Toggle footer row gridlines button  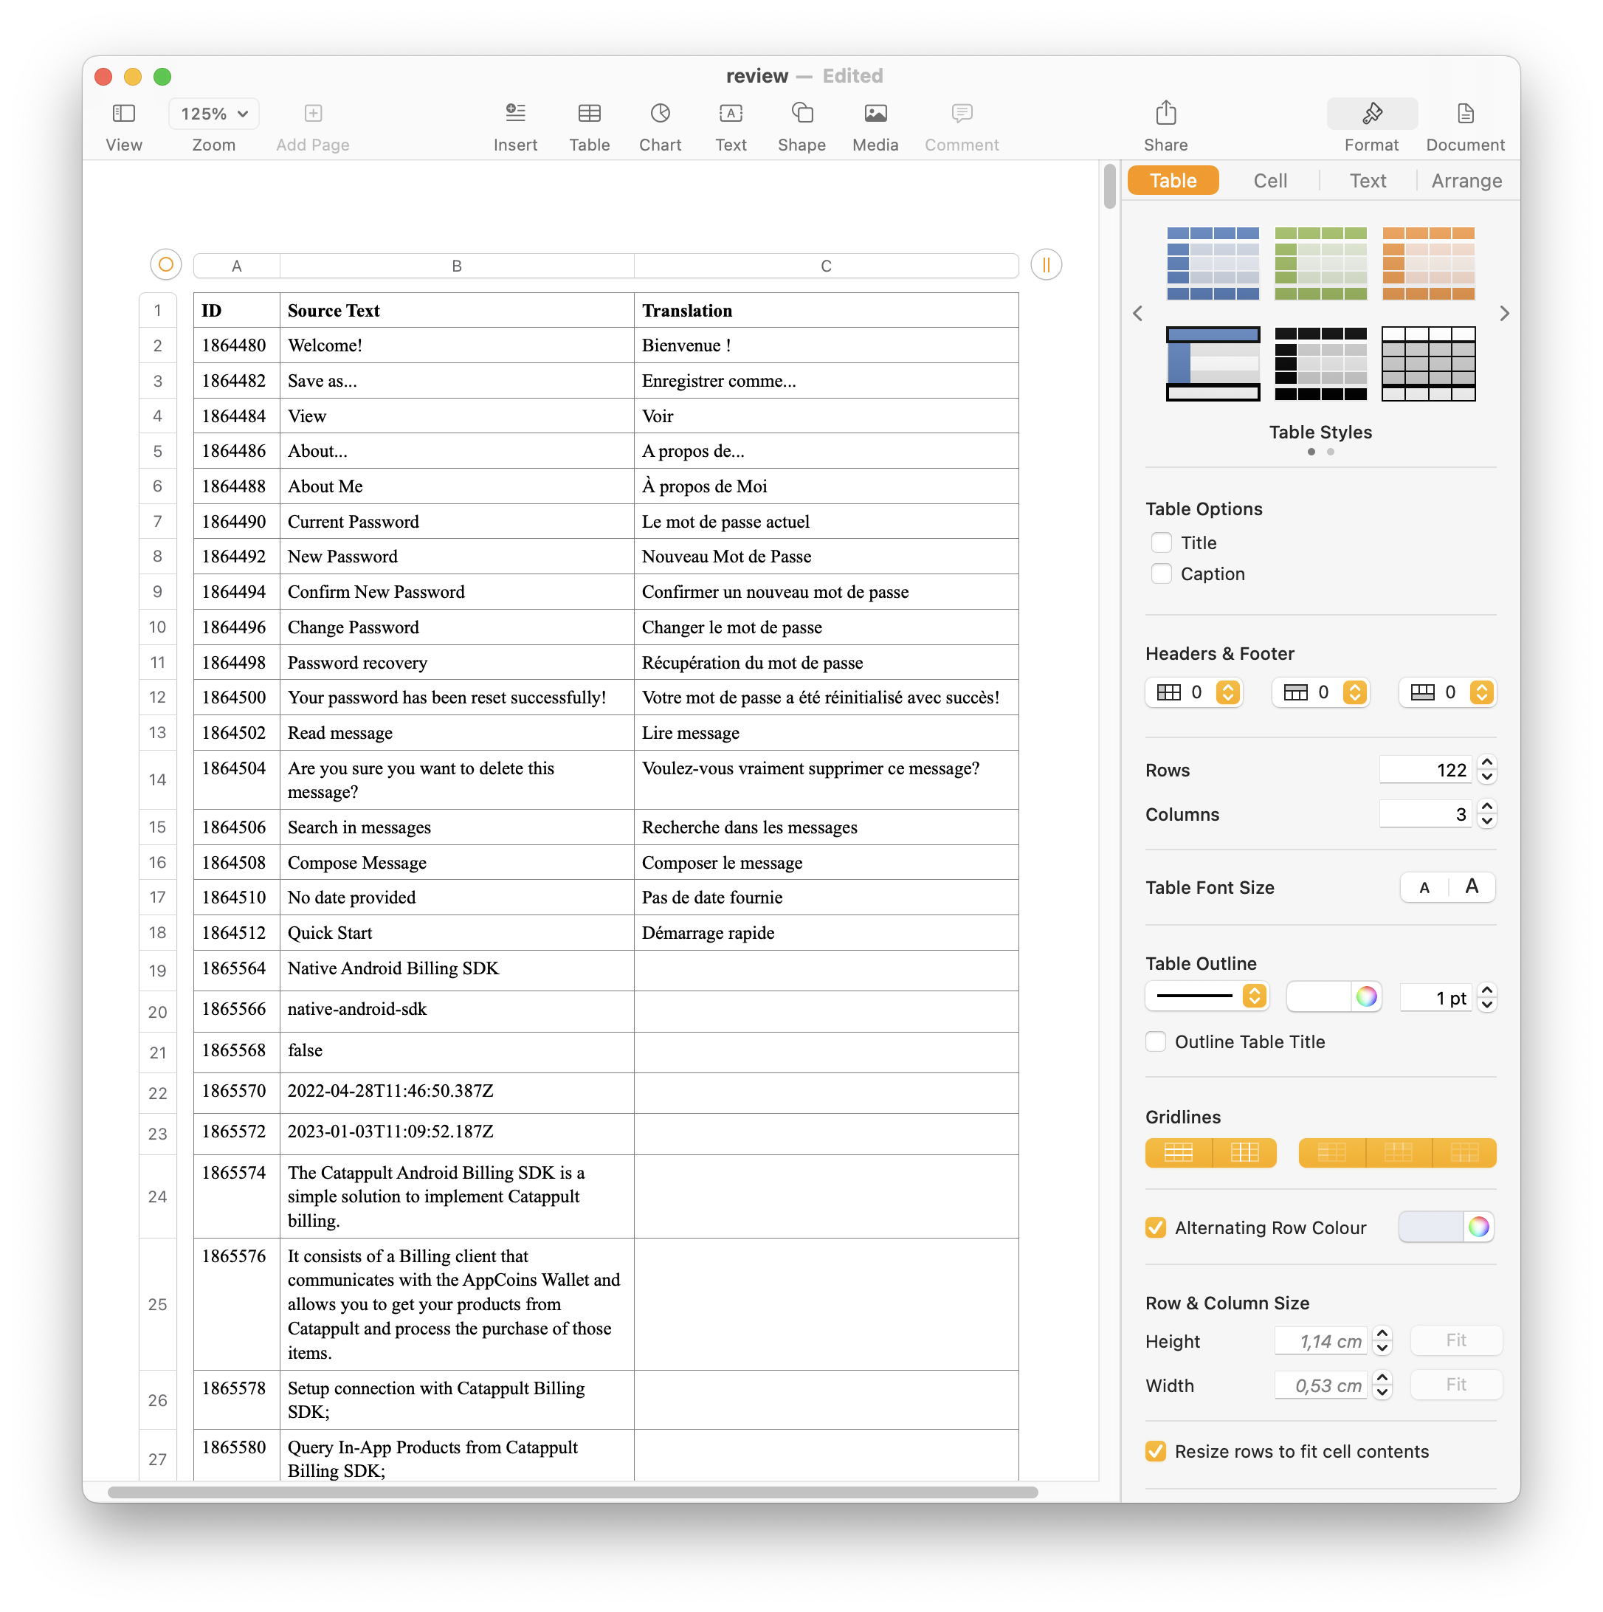click(x=1464, y=1152)
